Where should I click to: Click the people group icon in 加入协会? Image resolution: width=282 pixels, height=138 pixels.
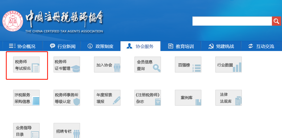(117, 68)
